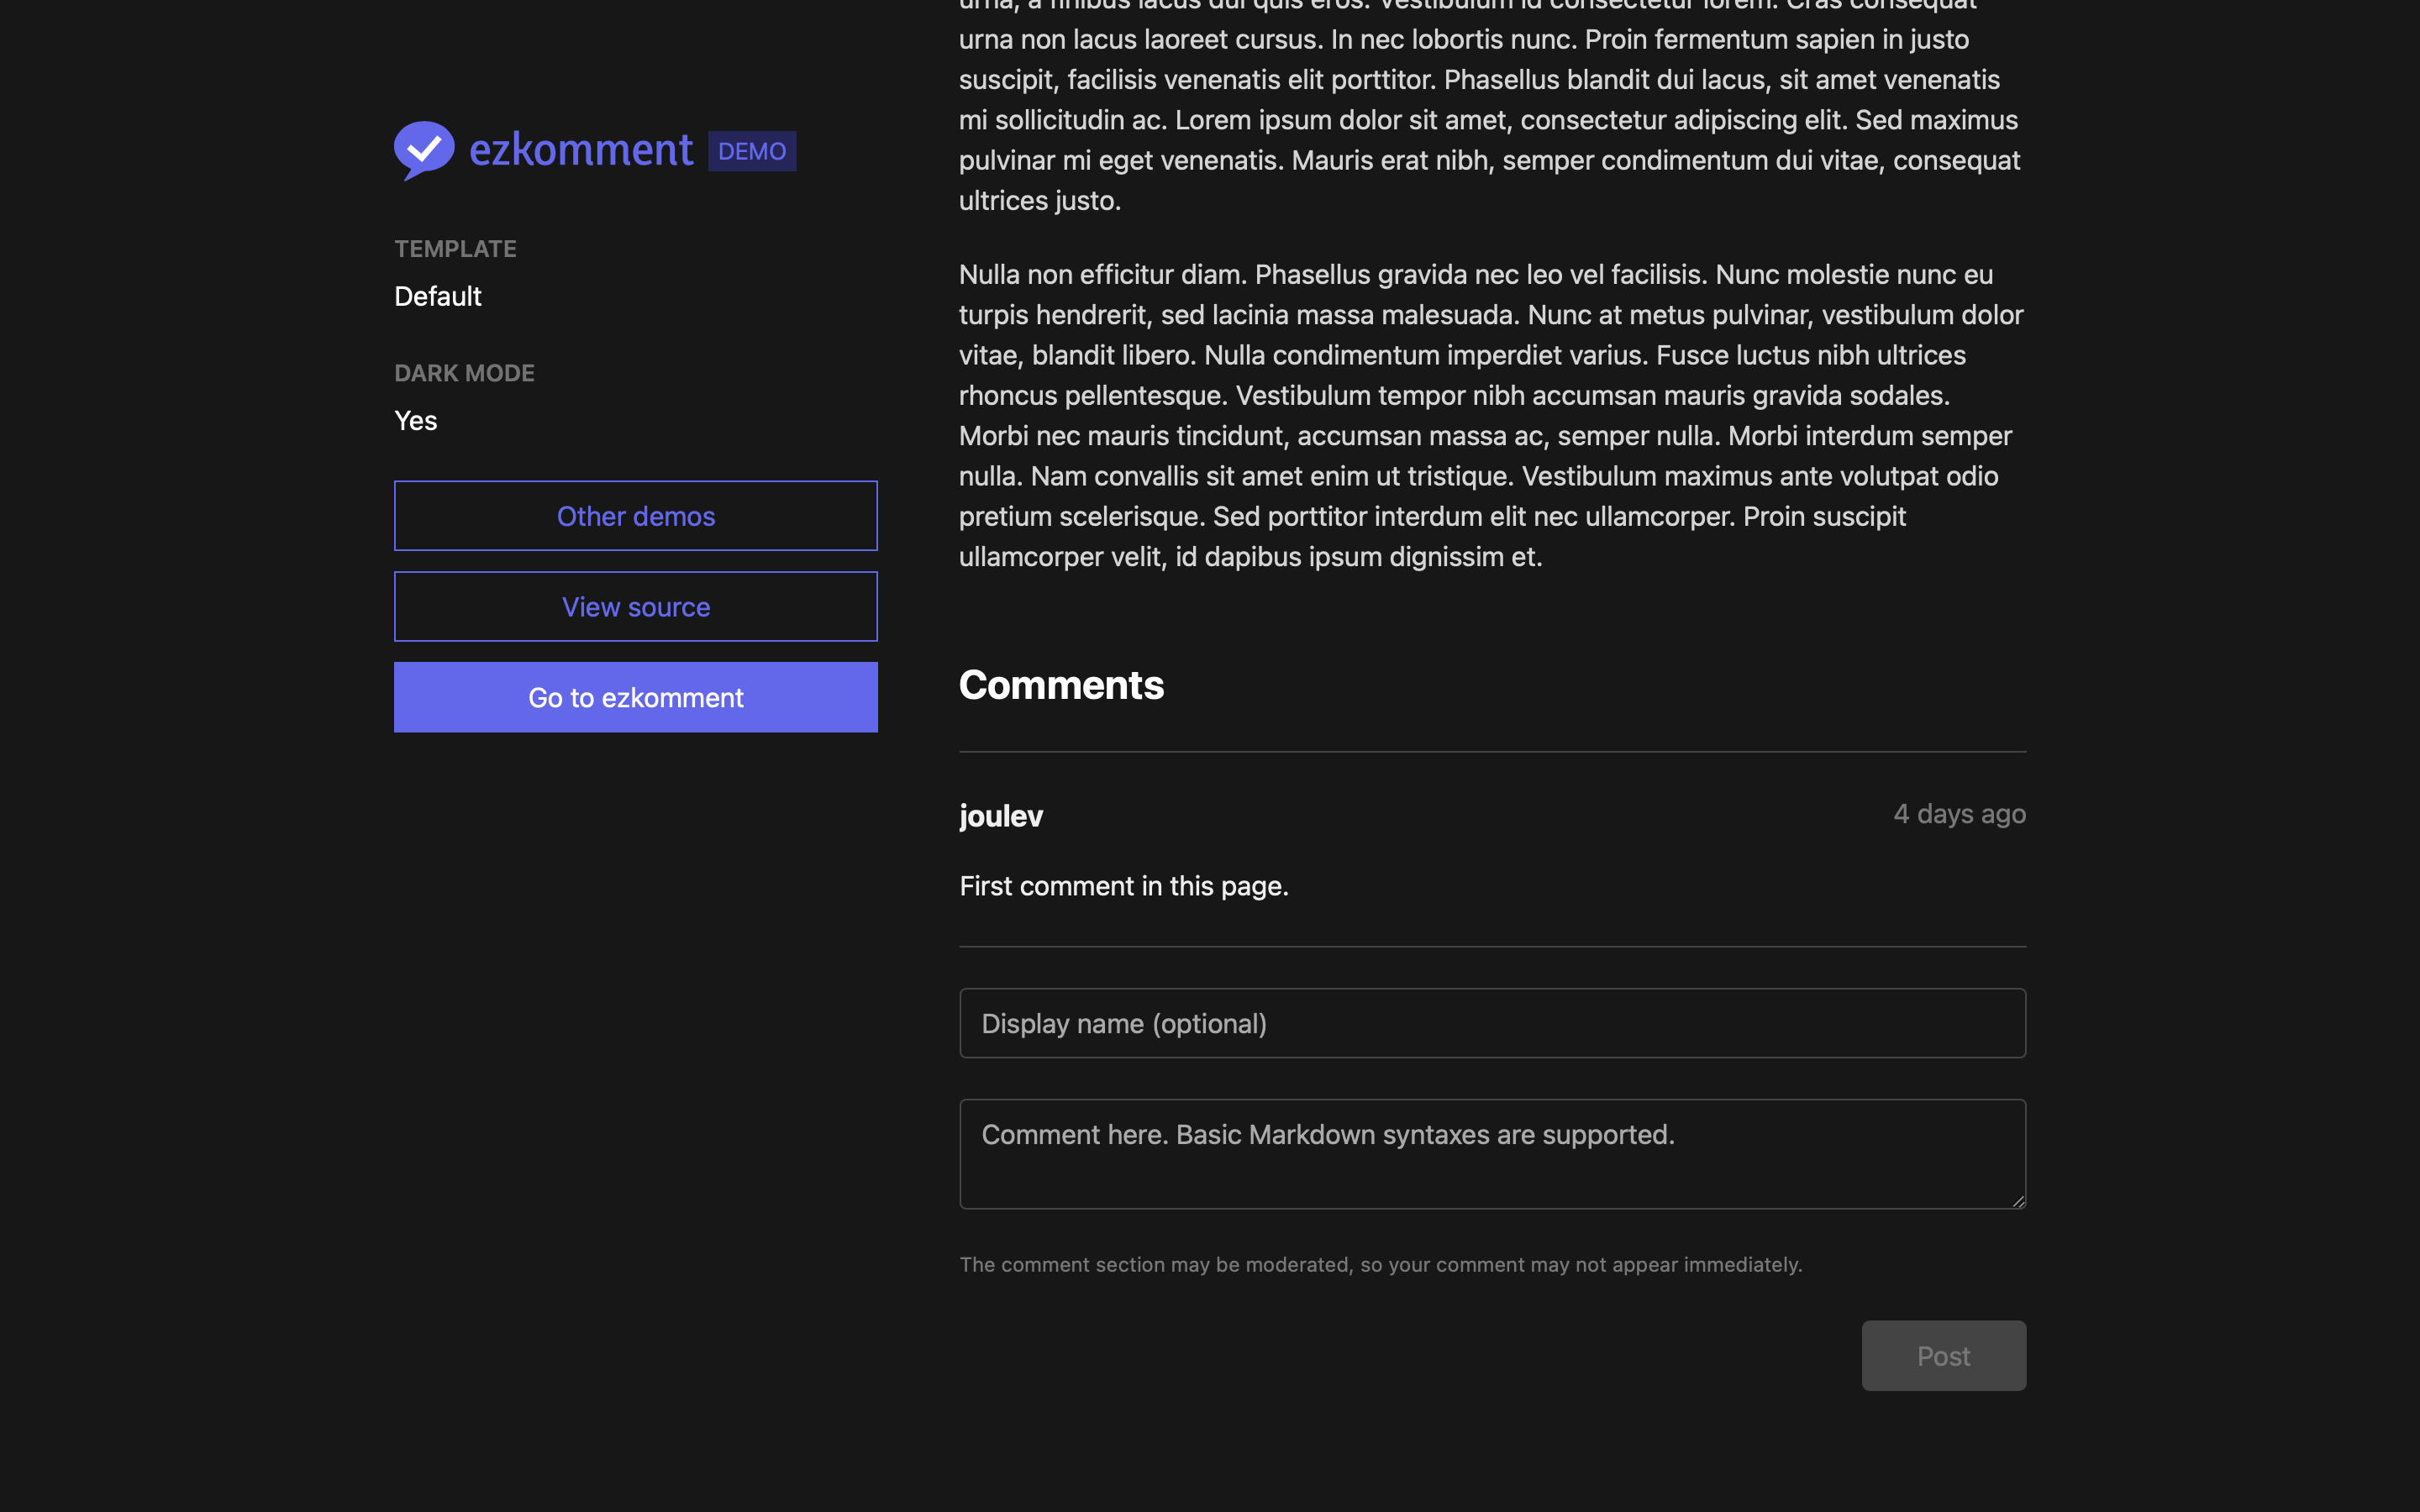Viewport: 2420px width, 1512px height.
Task: Go to ezkomment via the filled button
Action: click(636, 697)
